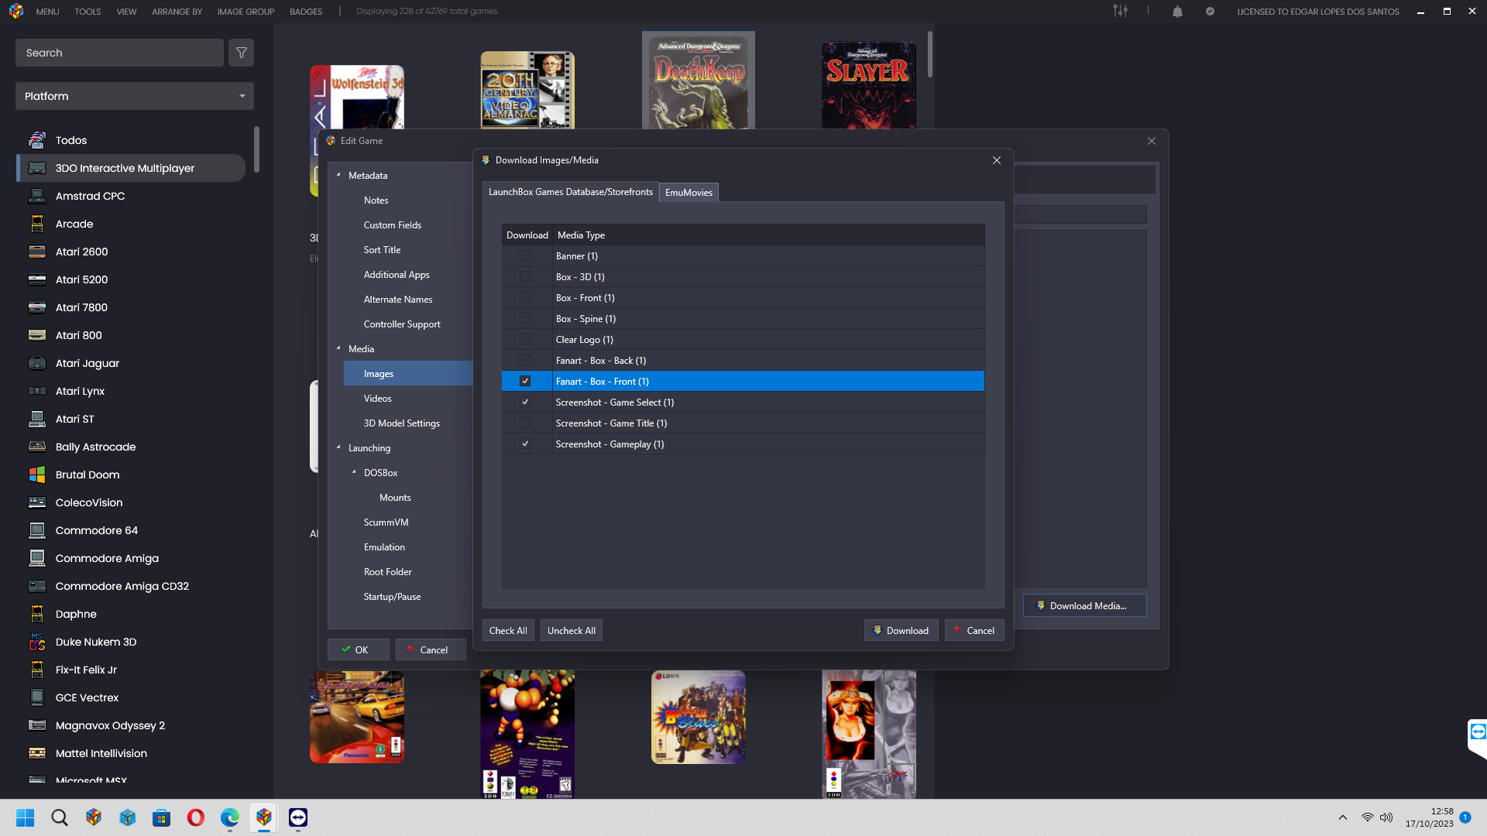
Task: Select the Atari ST computer icon
Action: pos(37,419)
